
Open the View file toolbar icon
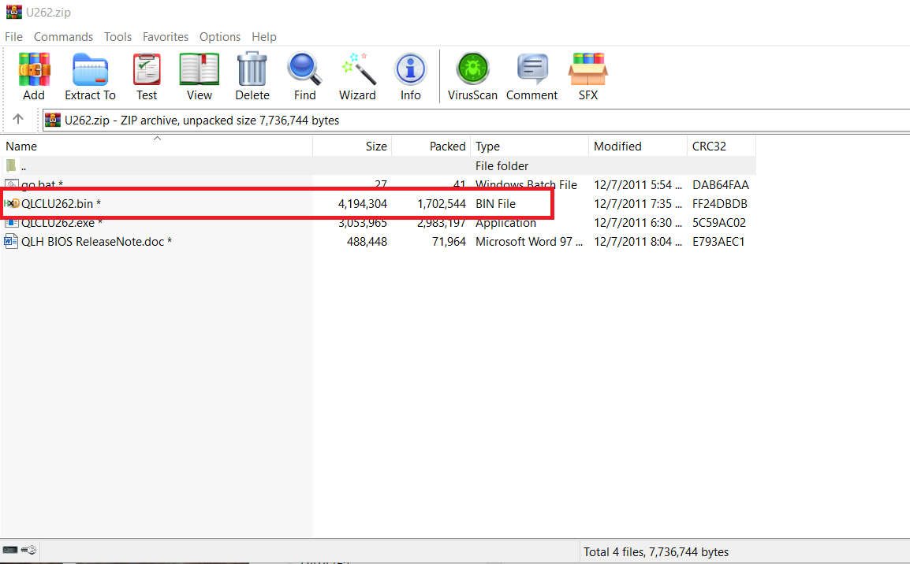point(199,69)
